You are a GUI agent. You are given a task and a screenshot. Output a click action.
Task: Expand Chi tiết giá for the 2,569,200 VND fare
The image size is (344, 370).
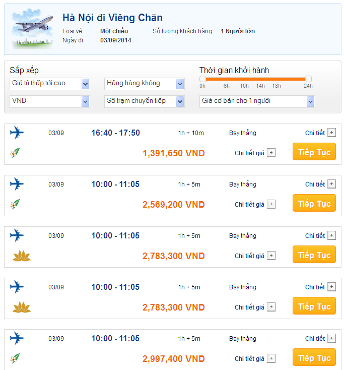coord(271,204)
